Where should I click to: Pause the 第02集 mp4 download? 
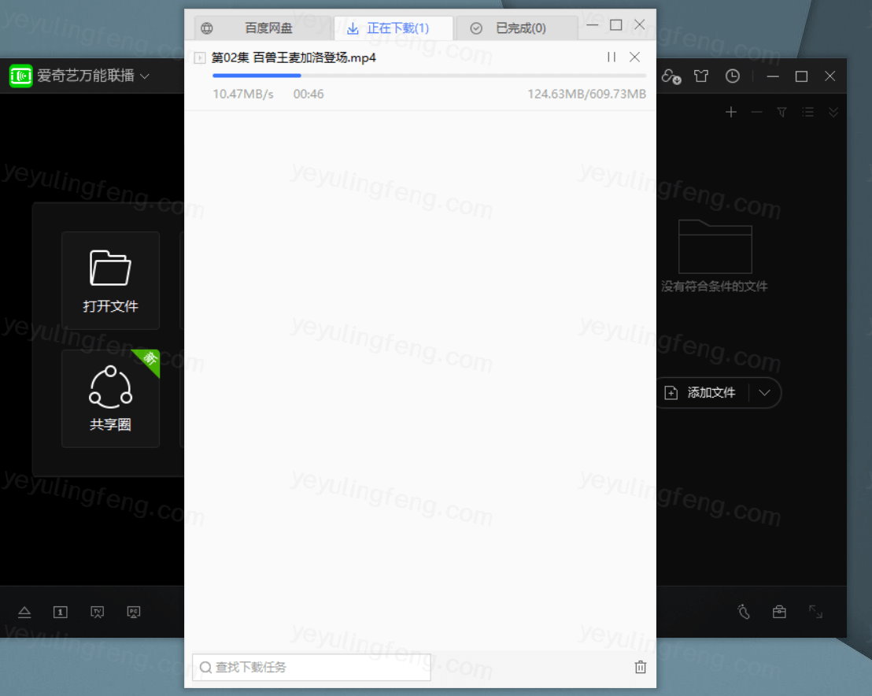[x=612, y=57]
